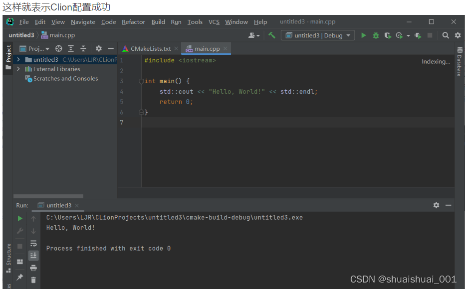The width and height of the screenshot is (465, 289).
Task: Click Stop square in Run panel
Action: coord(20,246)
